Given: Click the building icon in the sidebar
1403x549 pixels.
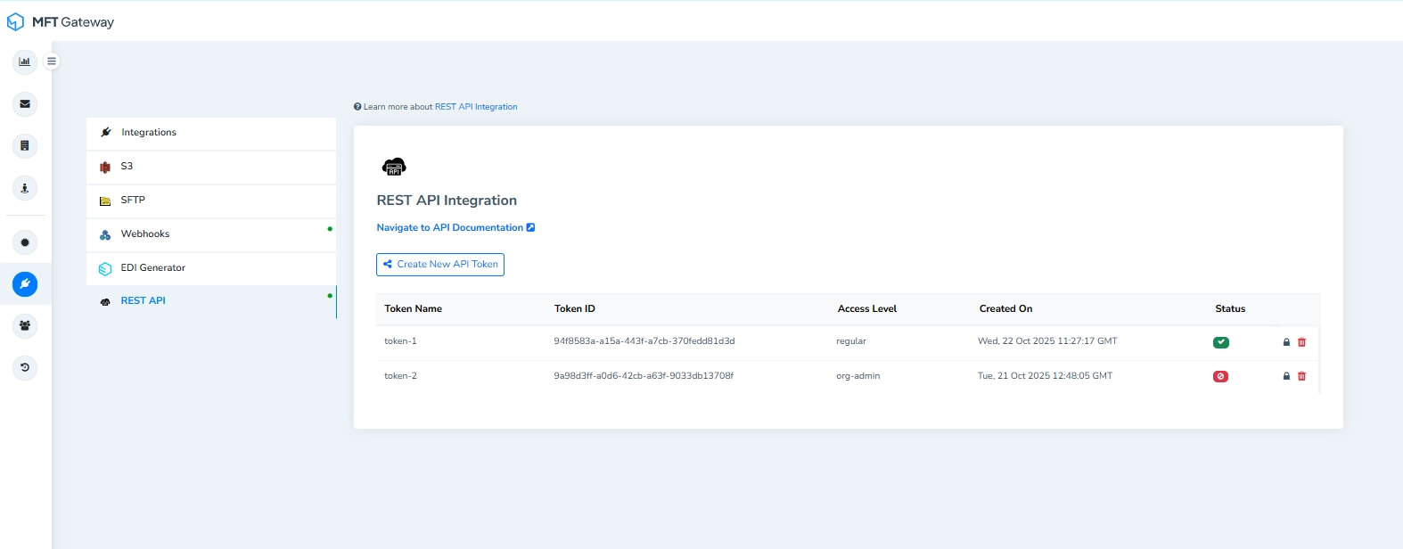Looking at the screenshot, I should coord(25,145).
